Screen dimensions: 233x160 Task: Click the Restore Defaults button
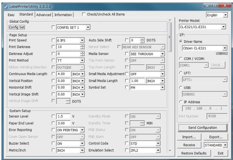point(194,153)
